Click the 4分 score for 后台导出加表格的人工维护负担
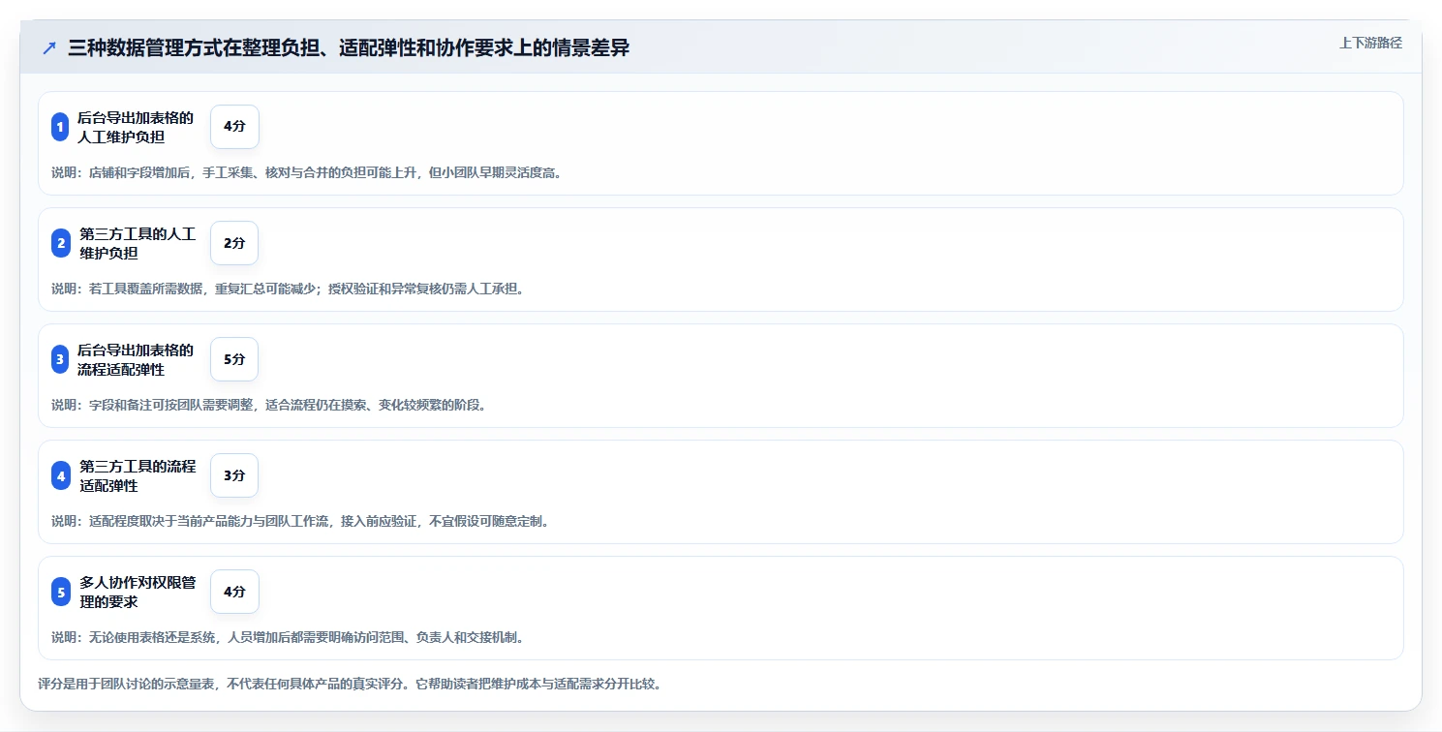The width and height of the screenshot is (1442, 732). pyautogui.click(x=234, y=127)
